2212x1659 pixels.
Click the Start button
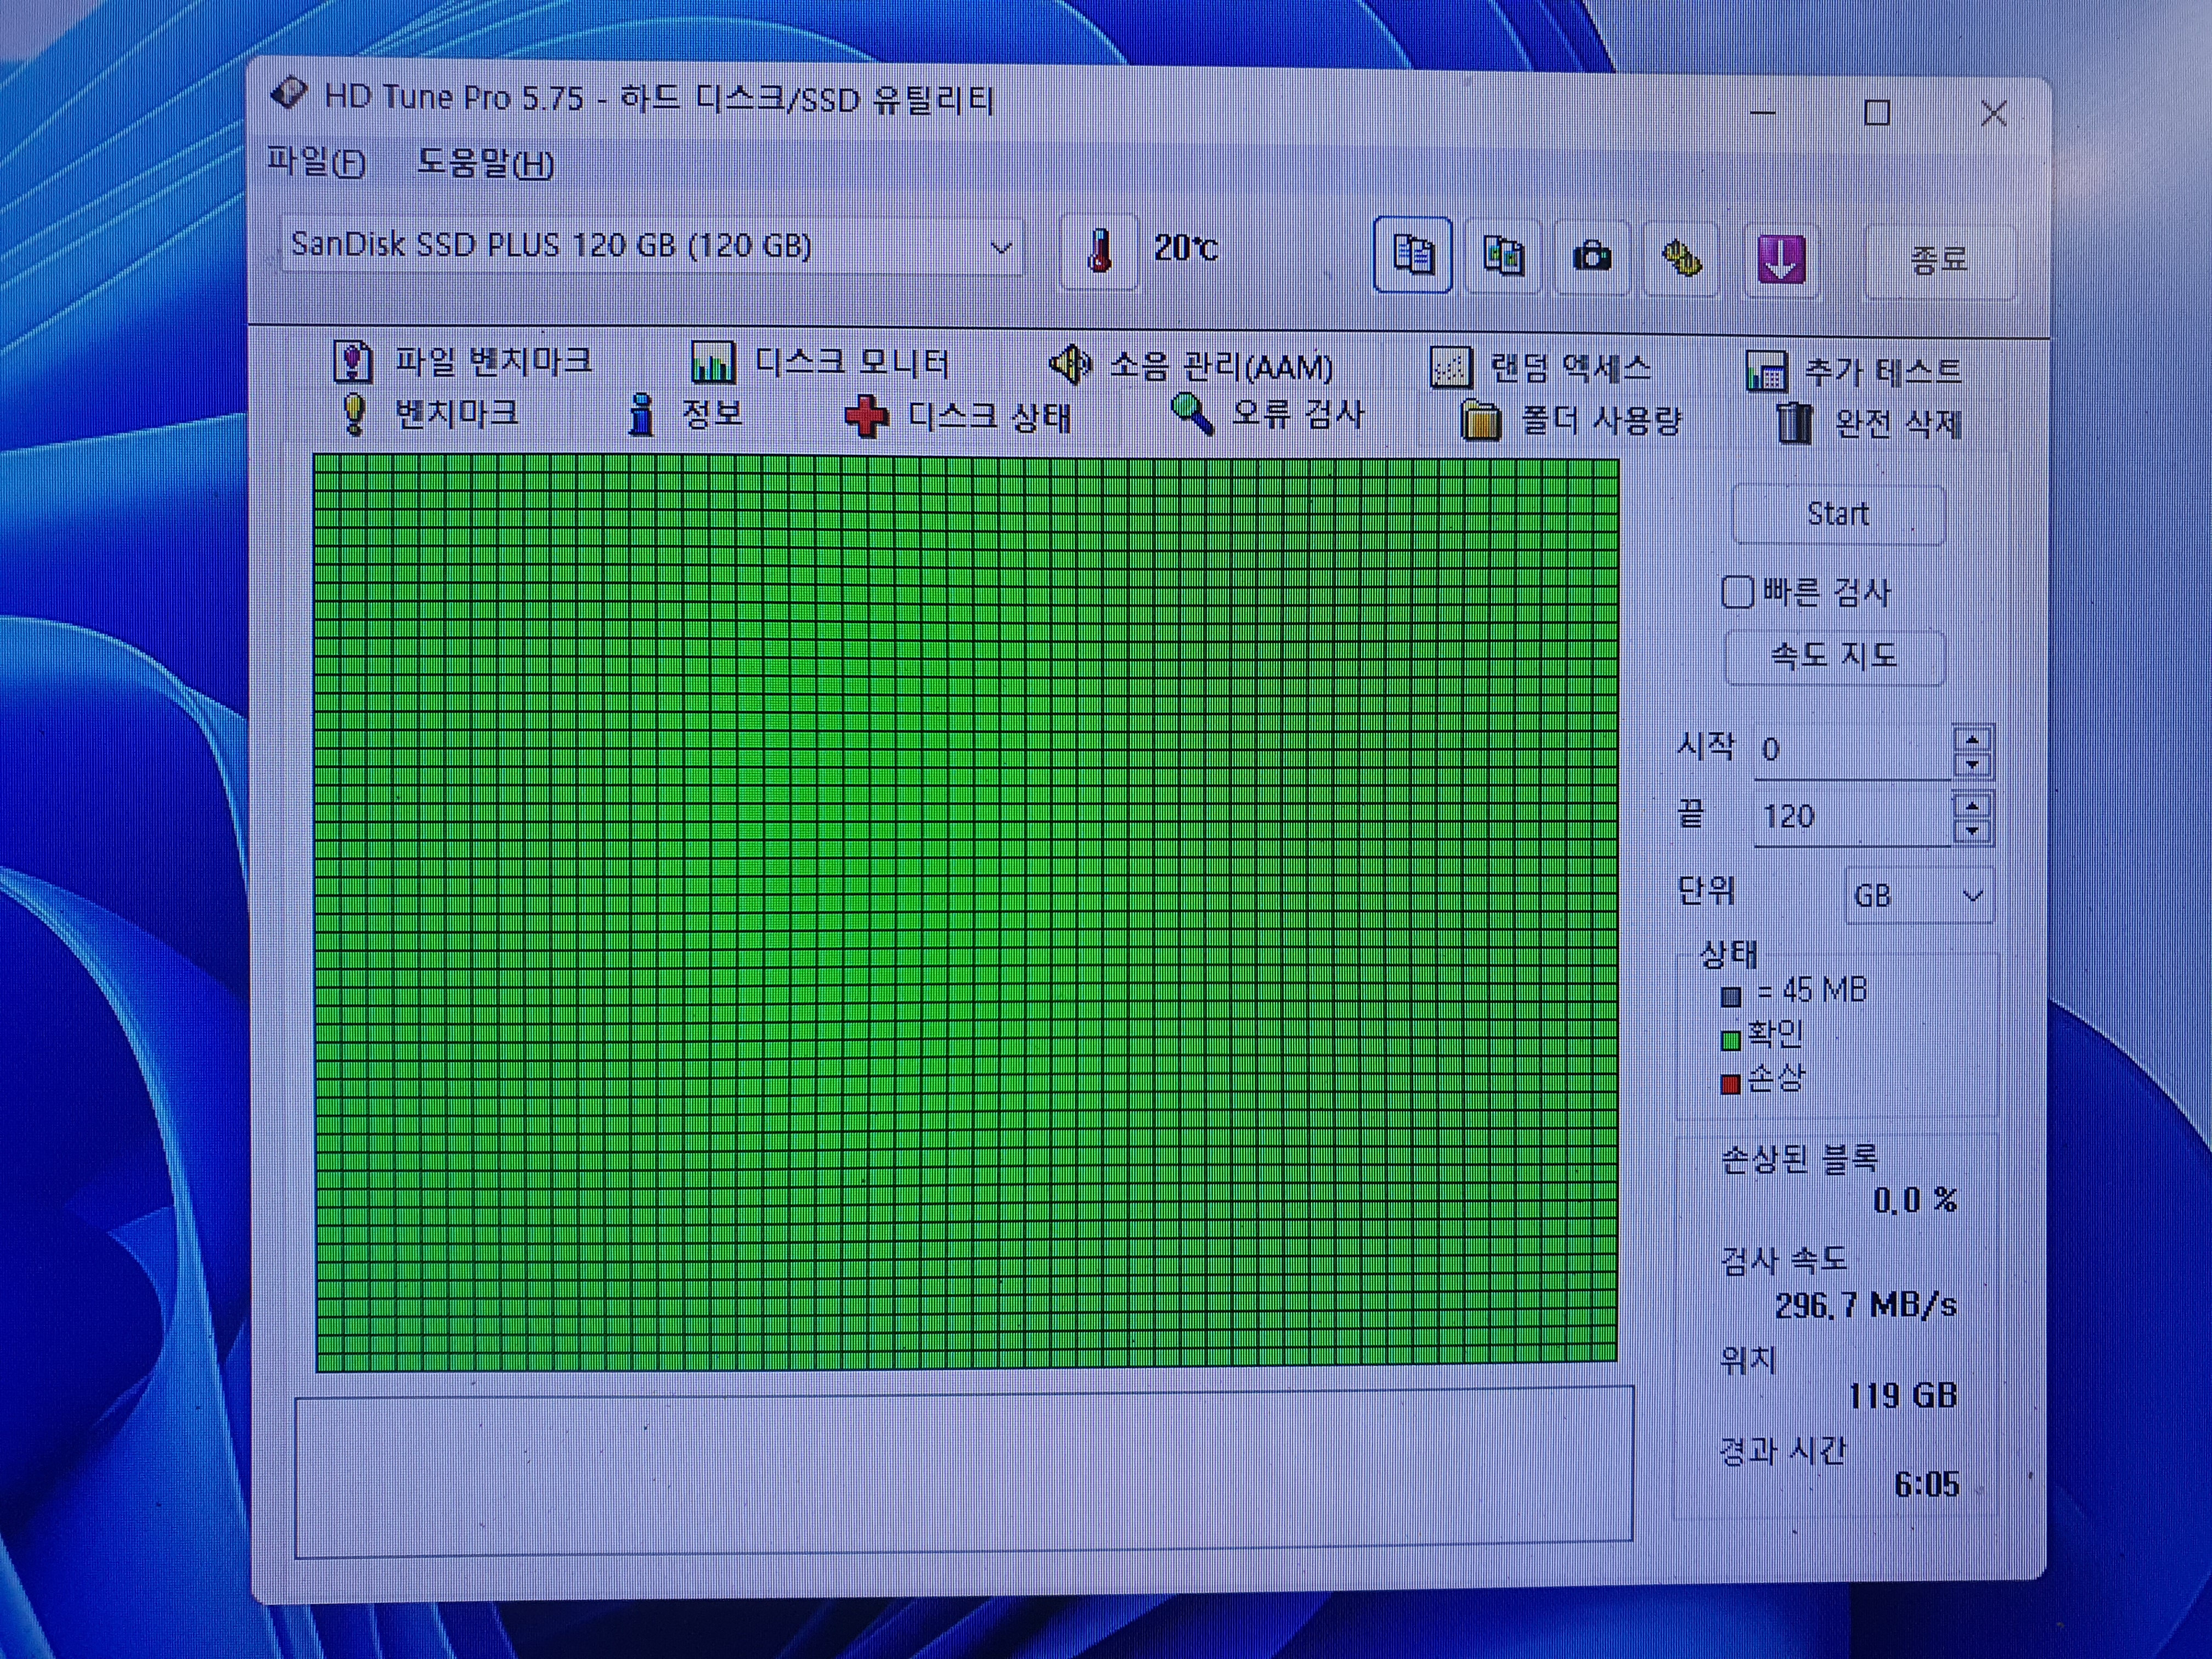1837,514
